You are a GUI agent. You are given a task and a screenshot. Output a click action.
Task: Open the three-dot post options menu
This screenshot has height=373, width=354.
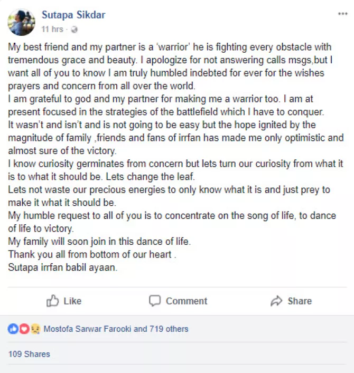(x=342, y=14)
